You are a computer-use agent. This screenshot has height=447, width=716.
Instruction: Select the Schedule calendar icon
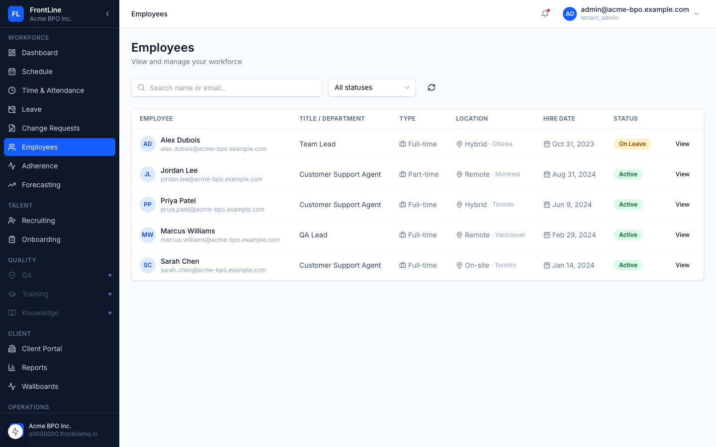point(12,72)
